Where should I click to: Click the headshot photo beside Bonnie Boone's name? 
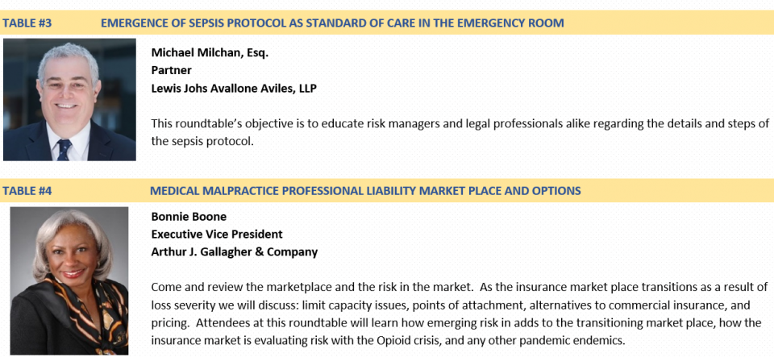pos(69,280)
